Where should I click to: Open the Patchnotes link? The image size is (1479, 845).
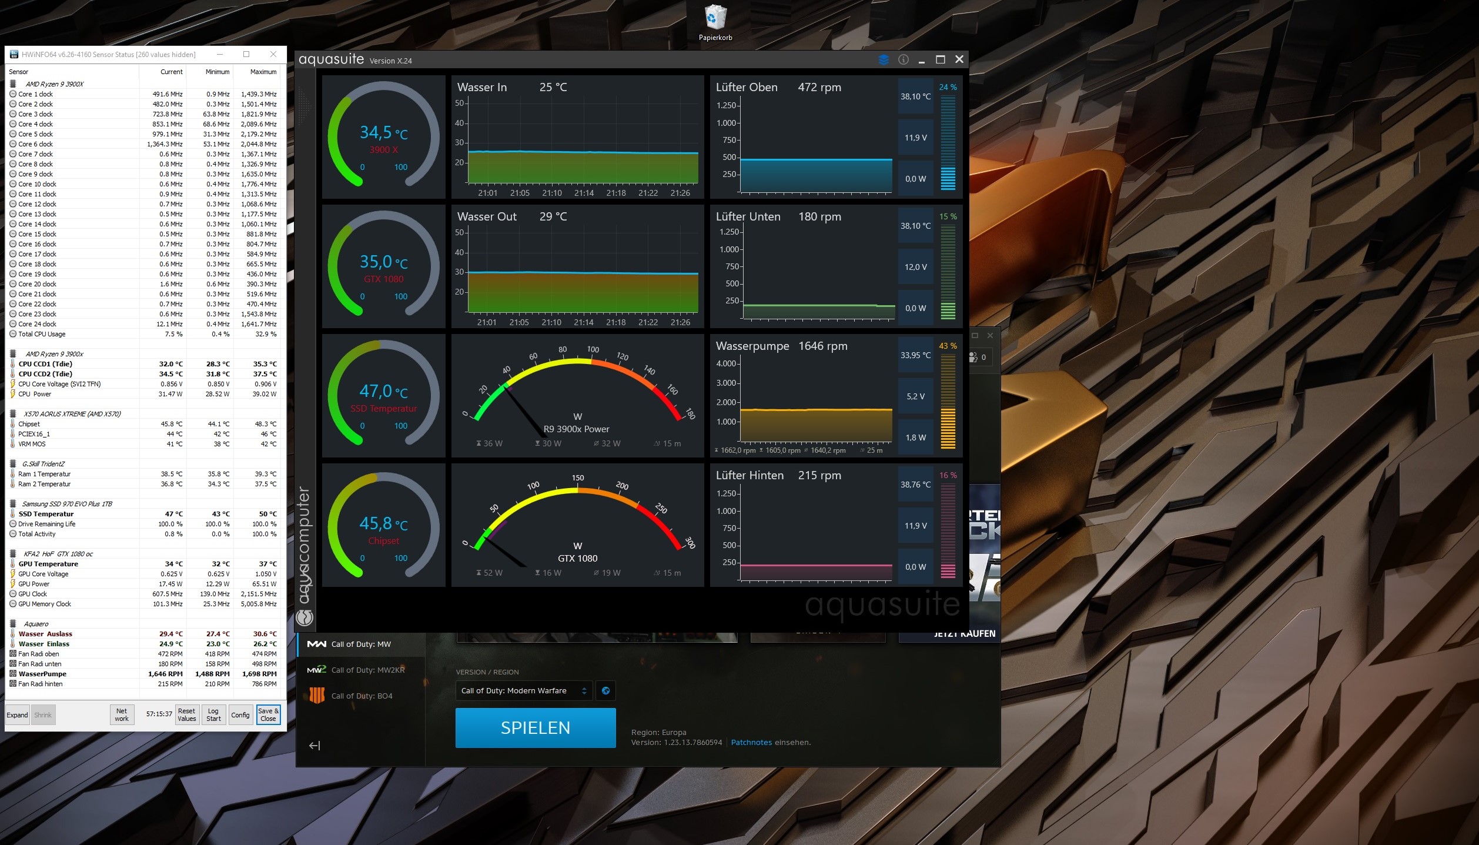pyautogui.click(x=751, y=743)
